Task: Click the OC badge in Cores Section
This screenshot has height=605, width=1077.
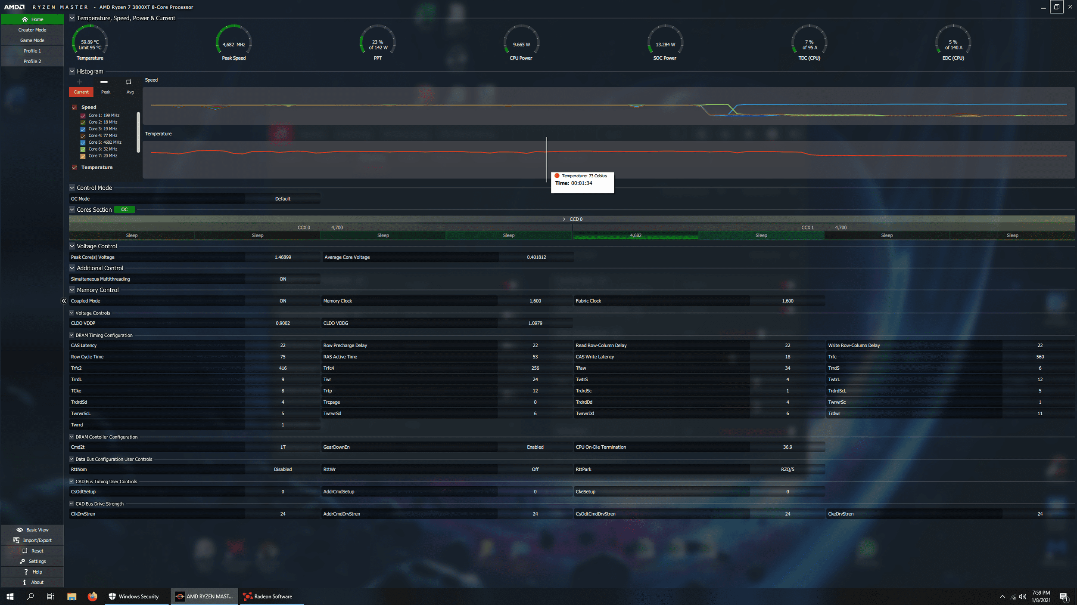Action: pyautogui.click(x=125, y=210)
